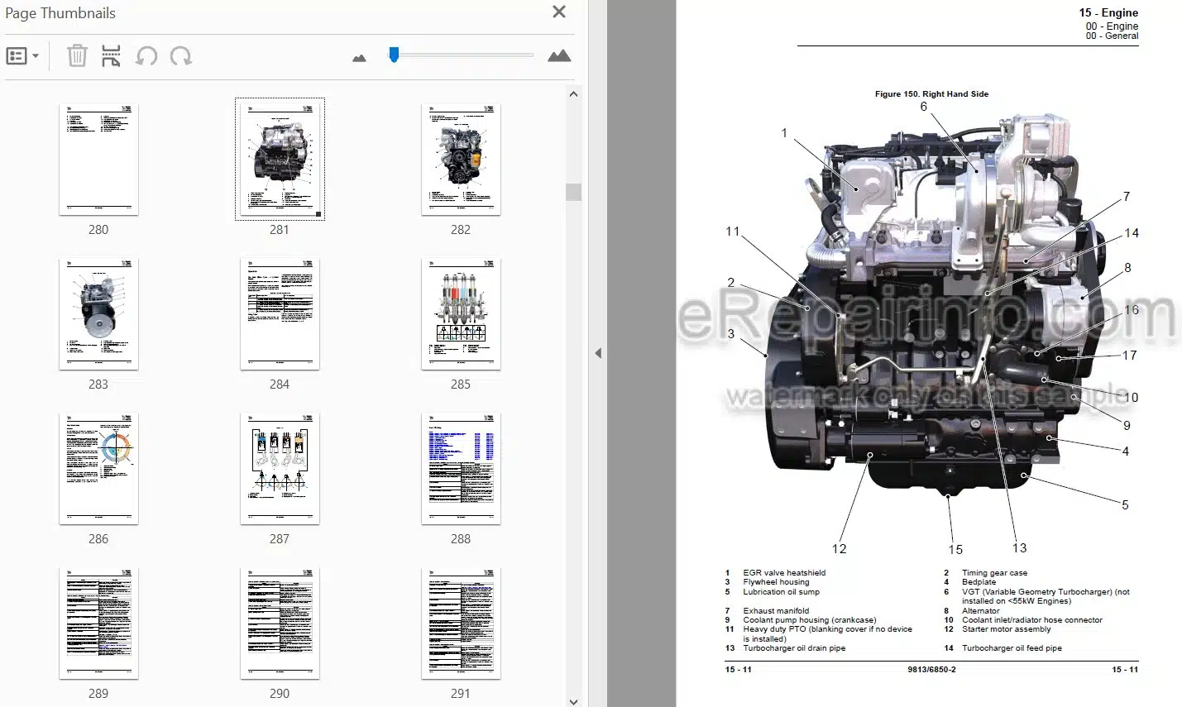Click 'EGR valve heatshield' legend entry
This screenshot has width=1182, height=707.
(x=784, y=573)
